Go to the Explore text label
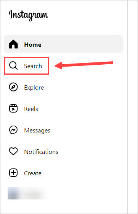The height and width of the screenshot is (214, 138). click(34, 88)
